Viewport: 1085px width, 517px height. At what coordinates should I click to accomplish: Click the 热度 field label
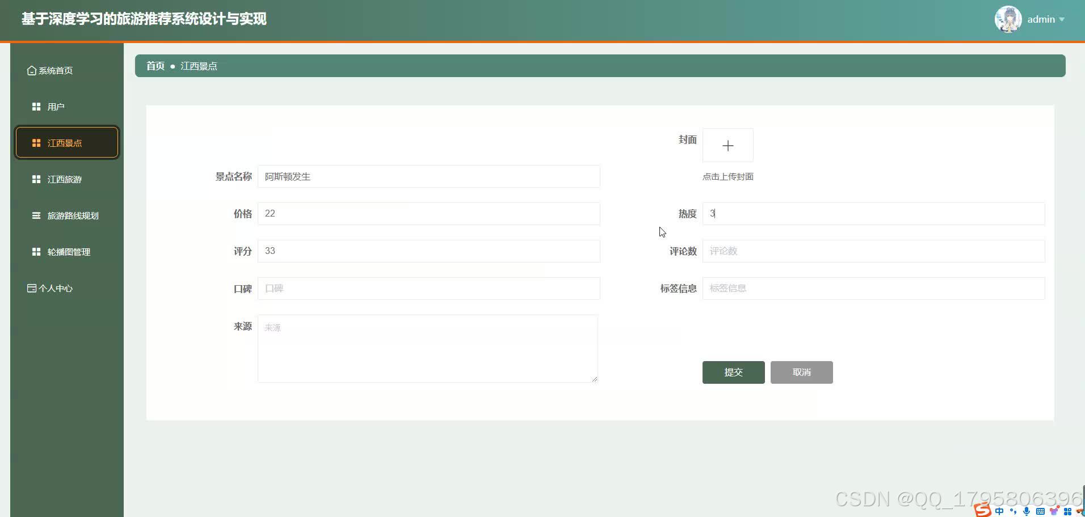tap(687, 214)
